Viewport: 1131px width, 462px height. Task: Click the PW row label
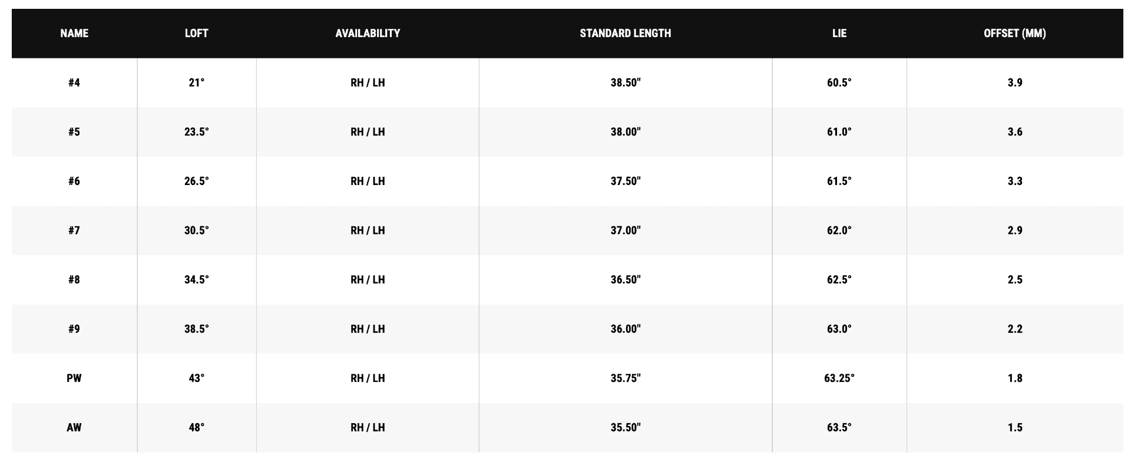click(x=74, y=378)
